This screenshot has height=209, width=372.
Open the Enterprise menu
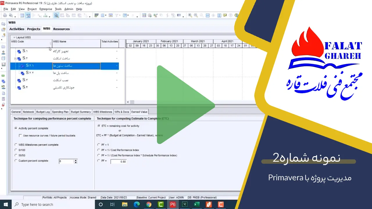[x=46, y=9]
